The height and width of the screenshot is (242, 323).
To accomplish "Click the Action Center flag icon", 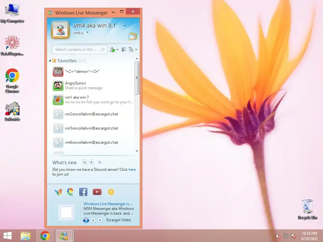I will click(x=293, y=236).
